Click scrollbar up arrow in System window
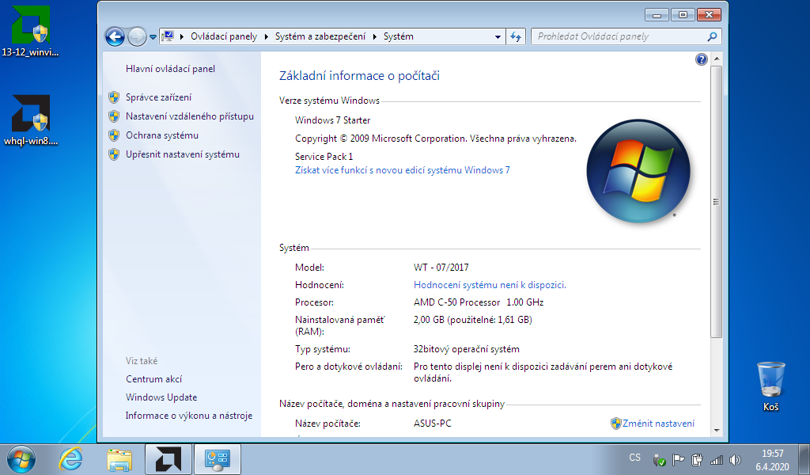 click(x=717, y=59)
